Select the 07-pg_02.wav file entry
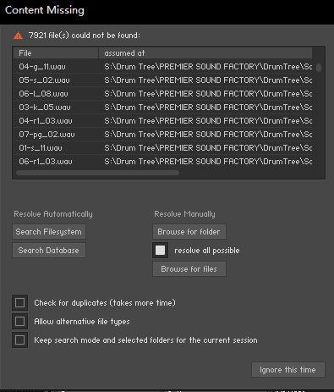The image size is (334, 392). point(162,135)
